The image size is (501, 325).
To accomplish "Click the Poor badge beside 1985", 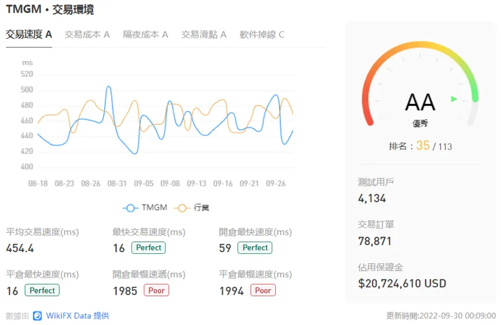I will click(x=156, y=290).
